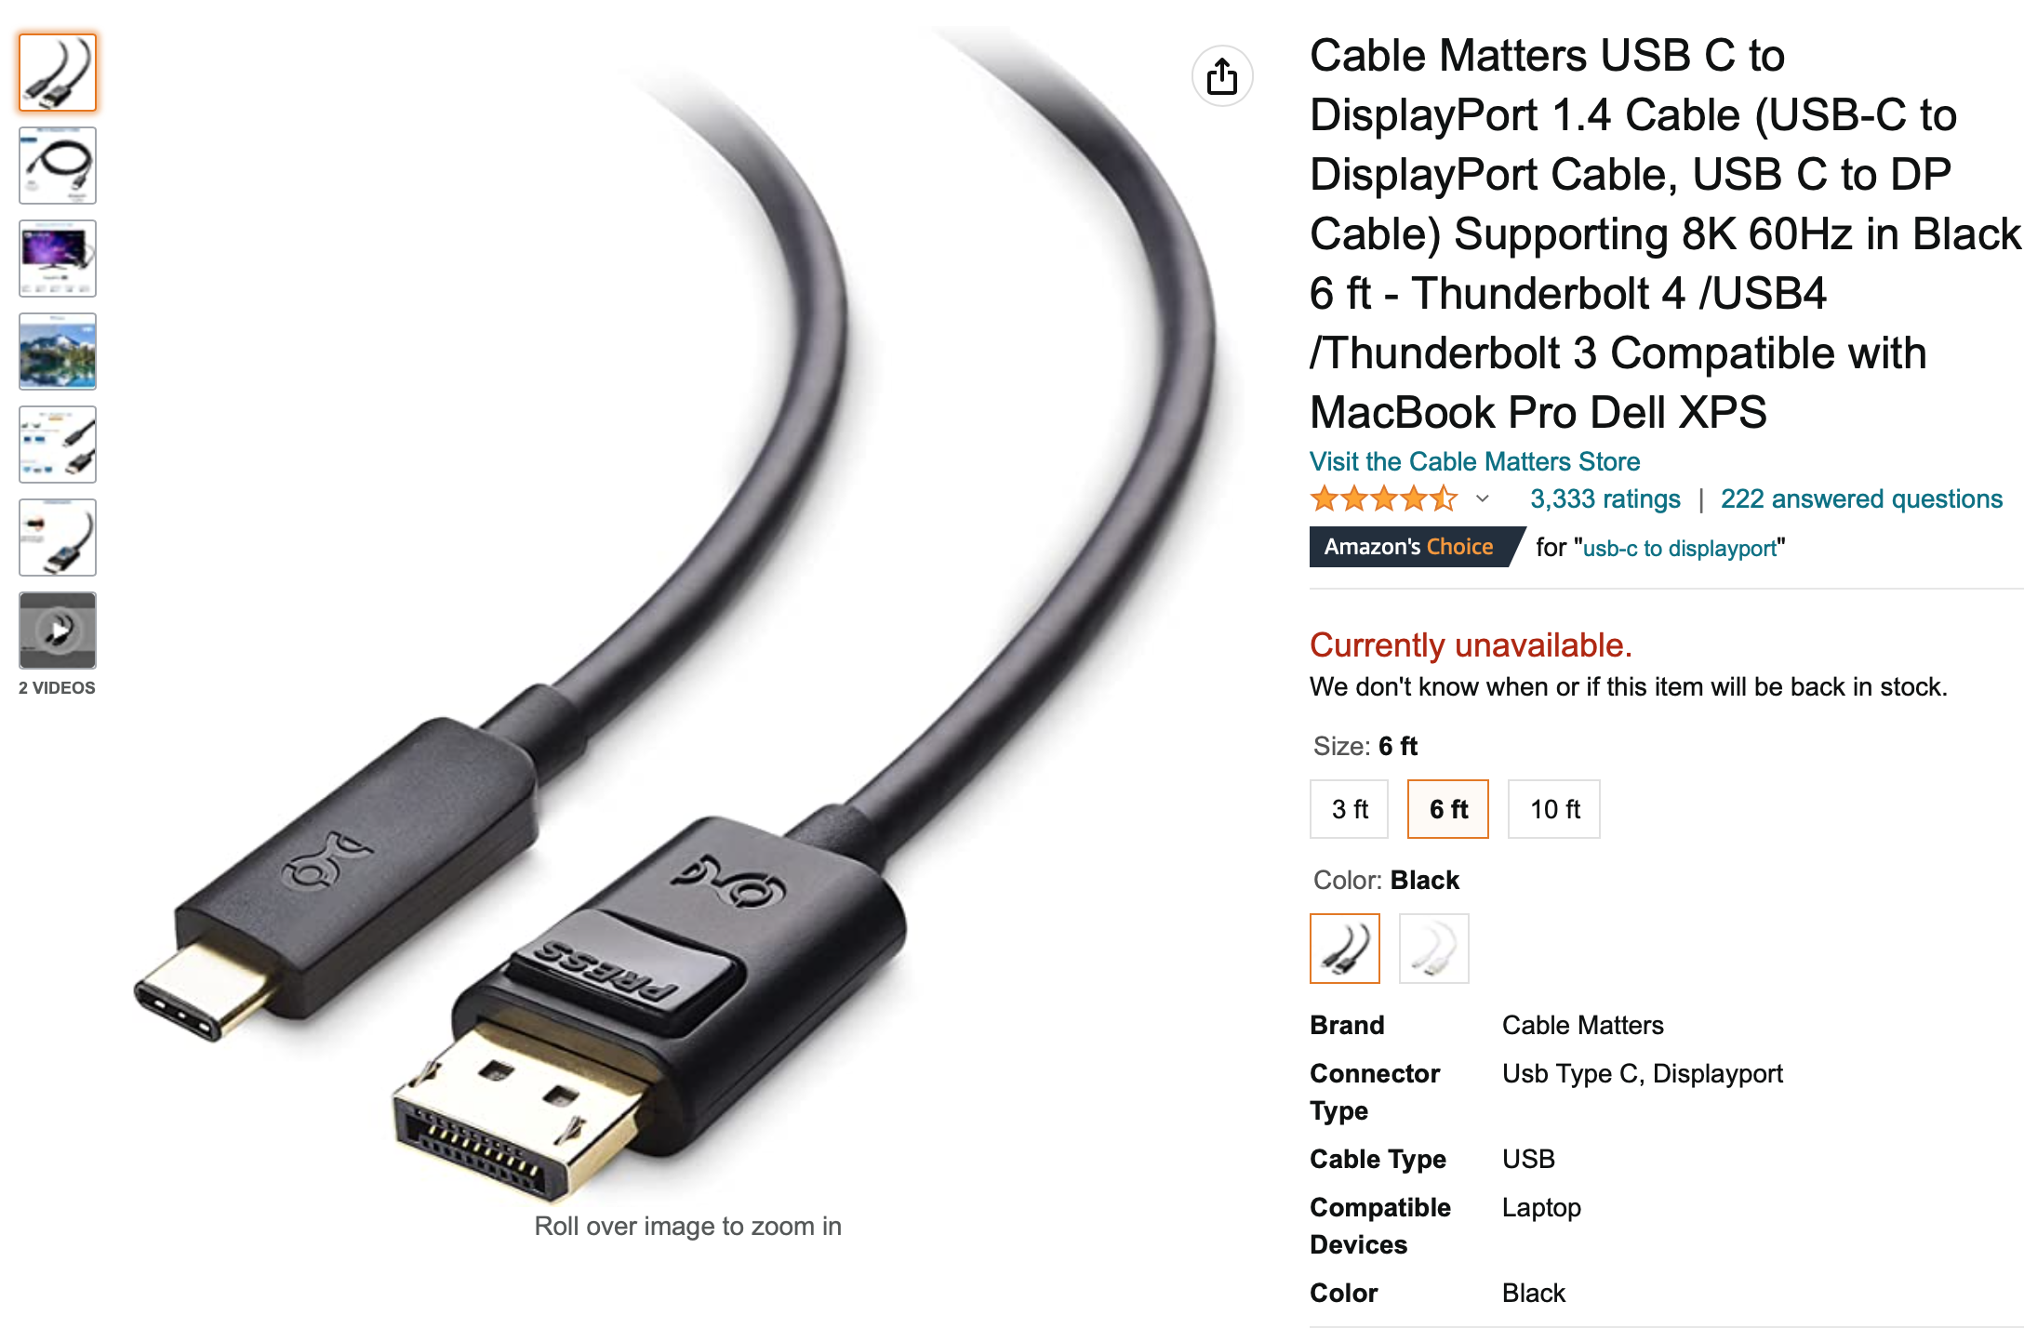Choose the 10 ft size option

tap(1554, 809)
